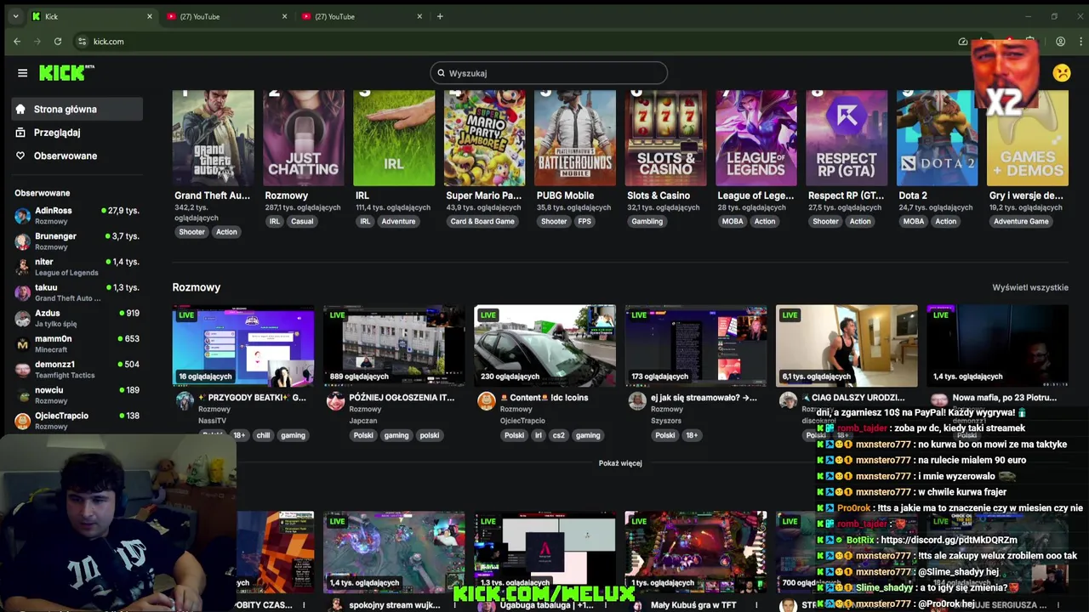Open demonzz1 followed channel
Viewport: 1089px width, 612px height.
click(x=77, y=369)
